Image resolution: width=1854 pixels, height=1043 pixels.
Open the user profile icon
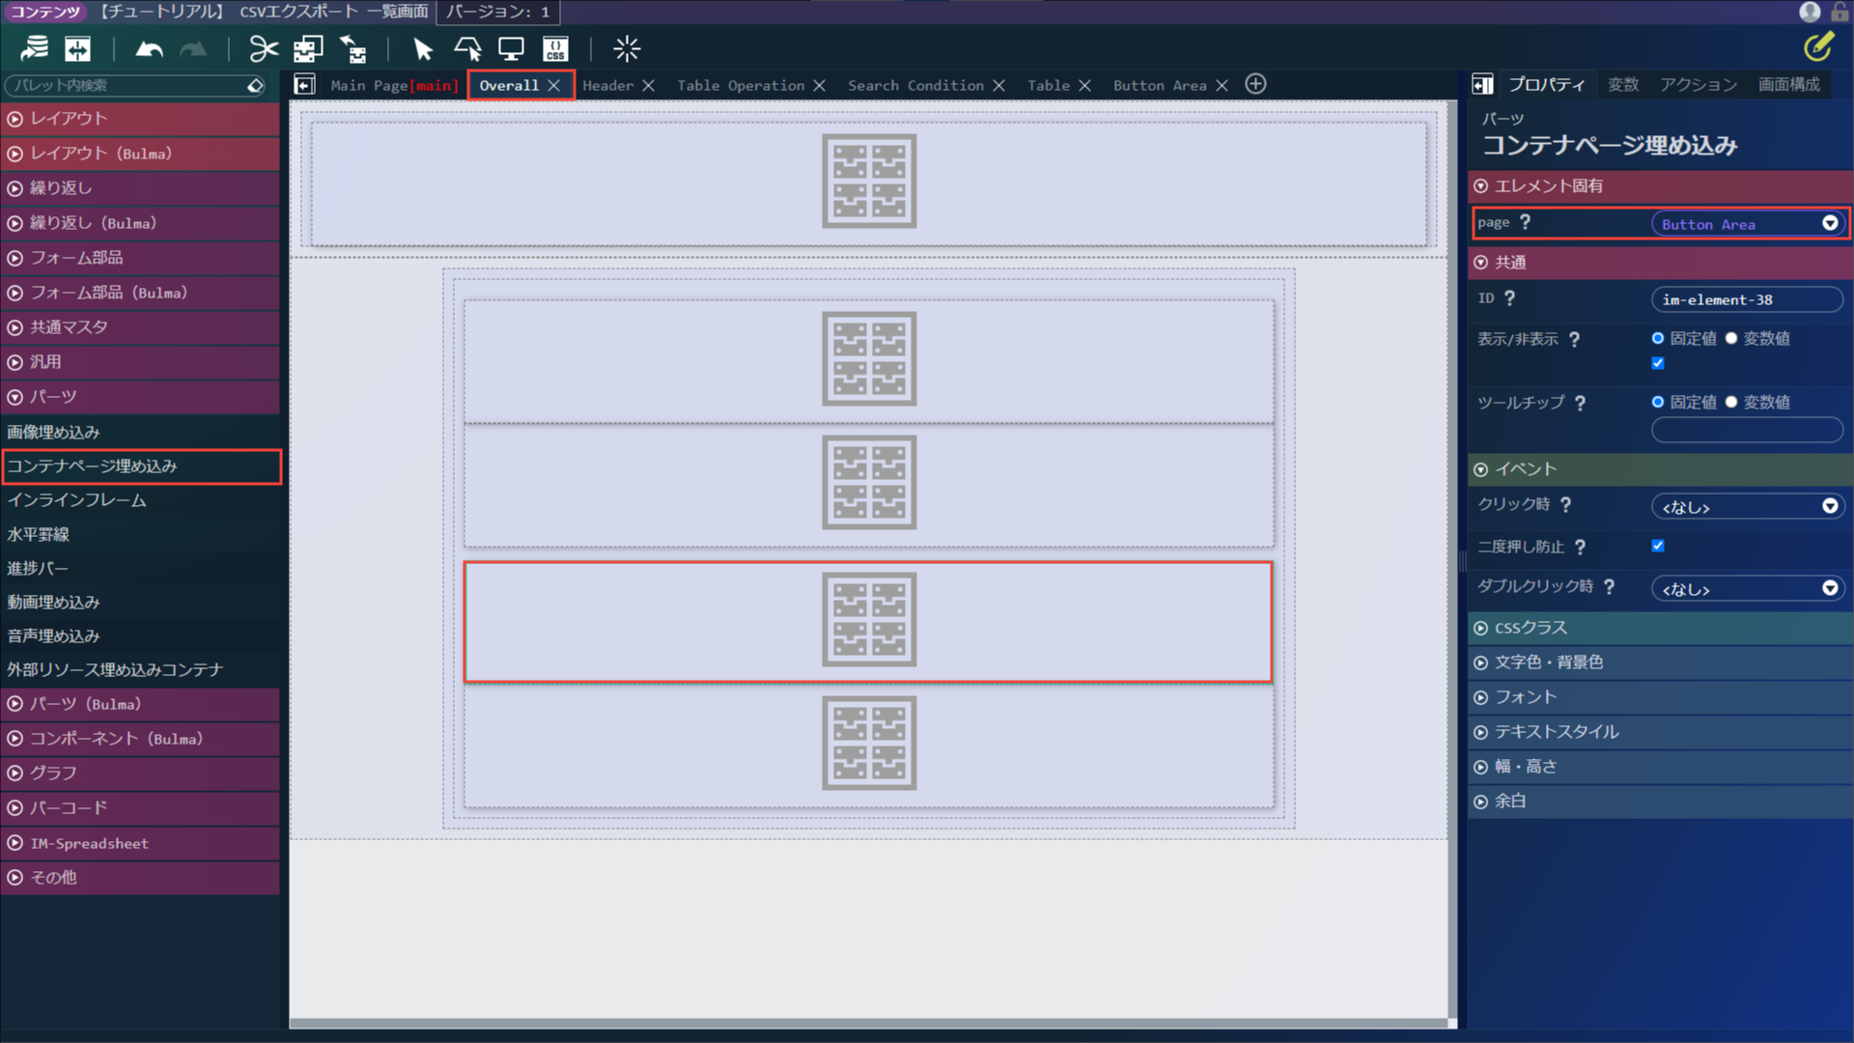click(x=1810, y=12)
